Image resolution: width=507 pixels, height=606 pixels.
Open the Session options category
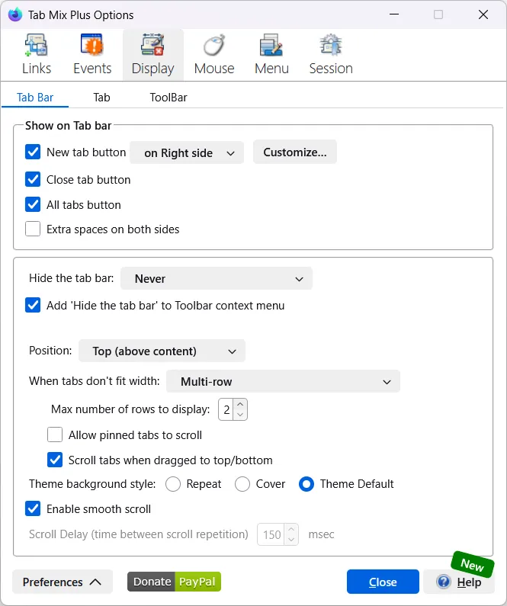330,54
